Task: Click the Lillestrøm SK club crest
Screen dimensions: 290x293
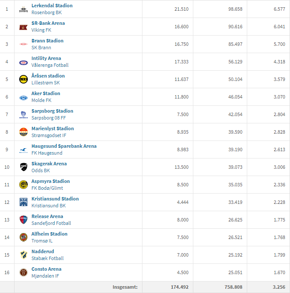Action: coord(23,79)
